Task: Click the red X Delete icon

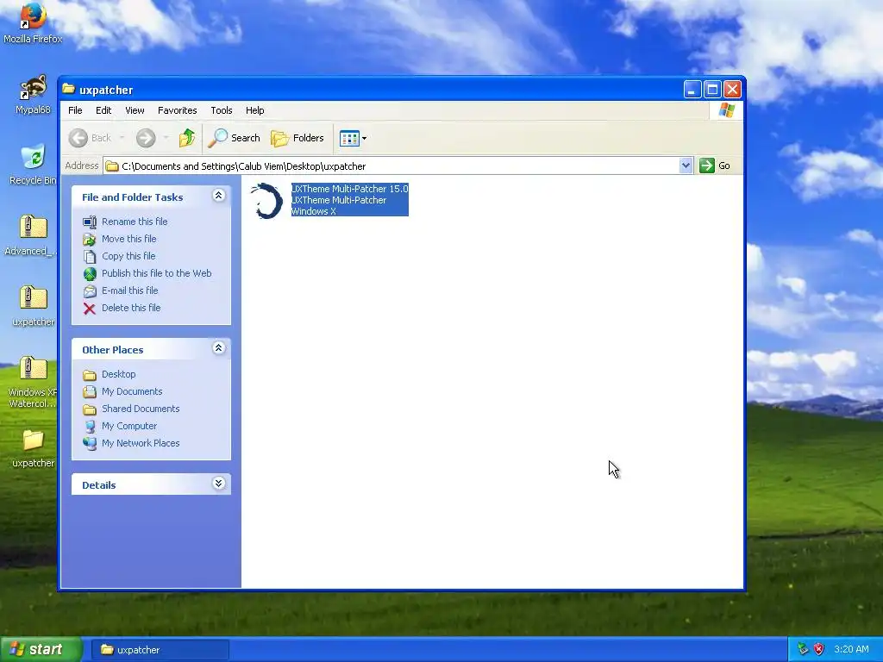Action: click(x=90, y=309)
